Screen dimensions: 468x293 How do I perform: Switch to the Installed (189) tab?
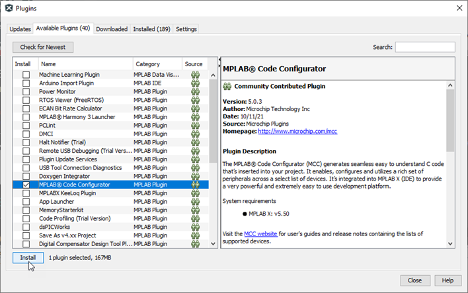[151, 29]
